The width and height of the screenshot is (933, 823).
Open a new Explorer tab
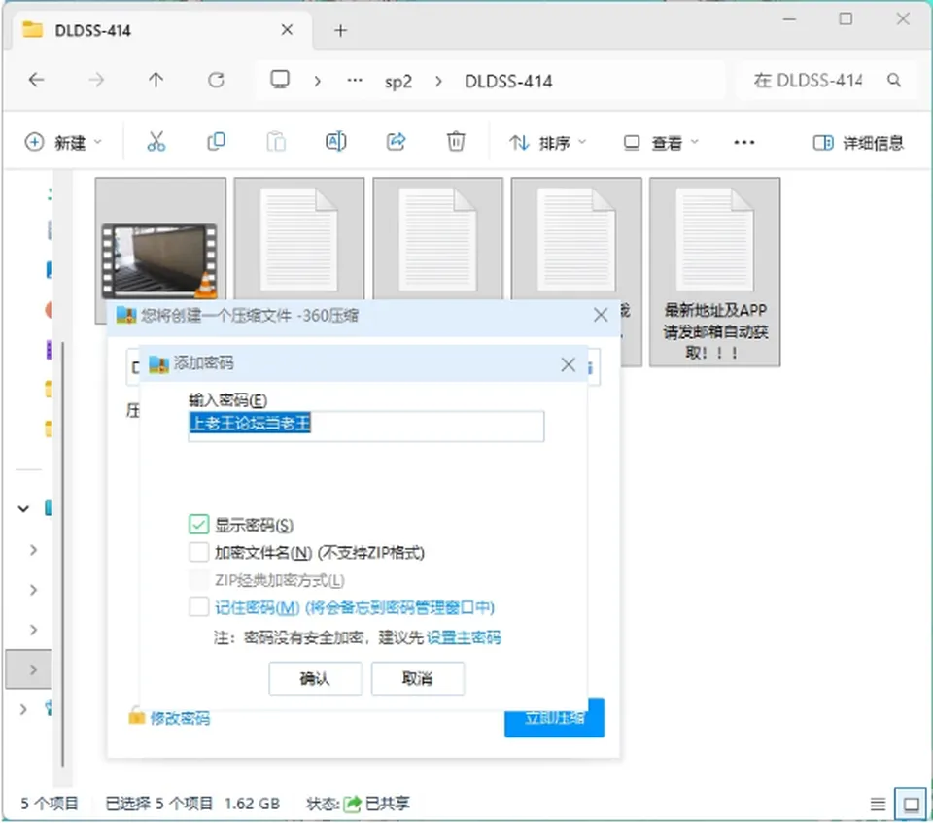340,30
